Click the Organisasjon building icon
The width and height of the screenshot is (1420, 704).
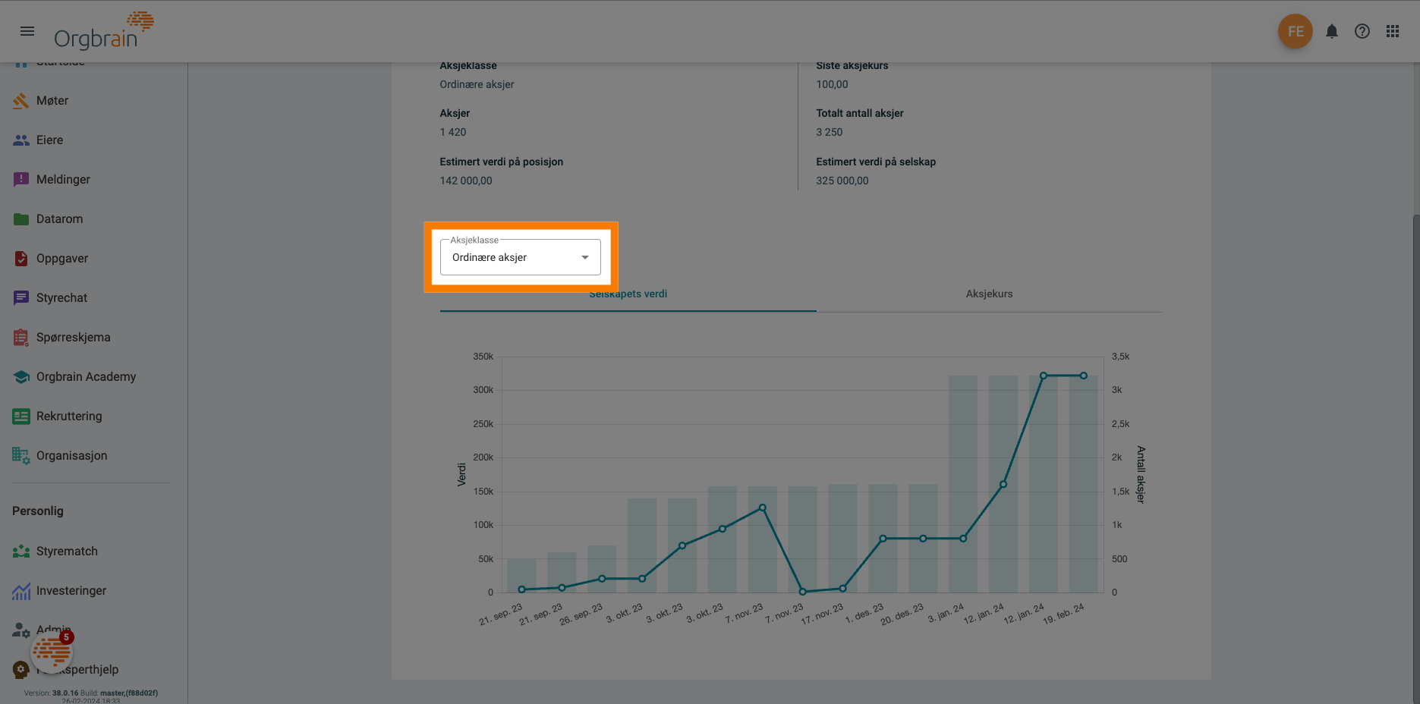click(x=21, y=456)
